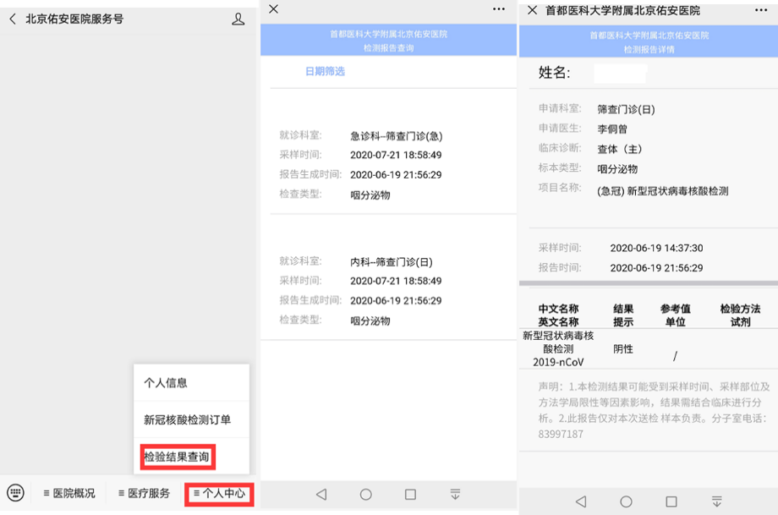Viewport: 778px width, 515px height.
Task: Select (急冠) 新型冠状病毒核酸检测 project name
Action: 663,191
